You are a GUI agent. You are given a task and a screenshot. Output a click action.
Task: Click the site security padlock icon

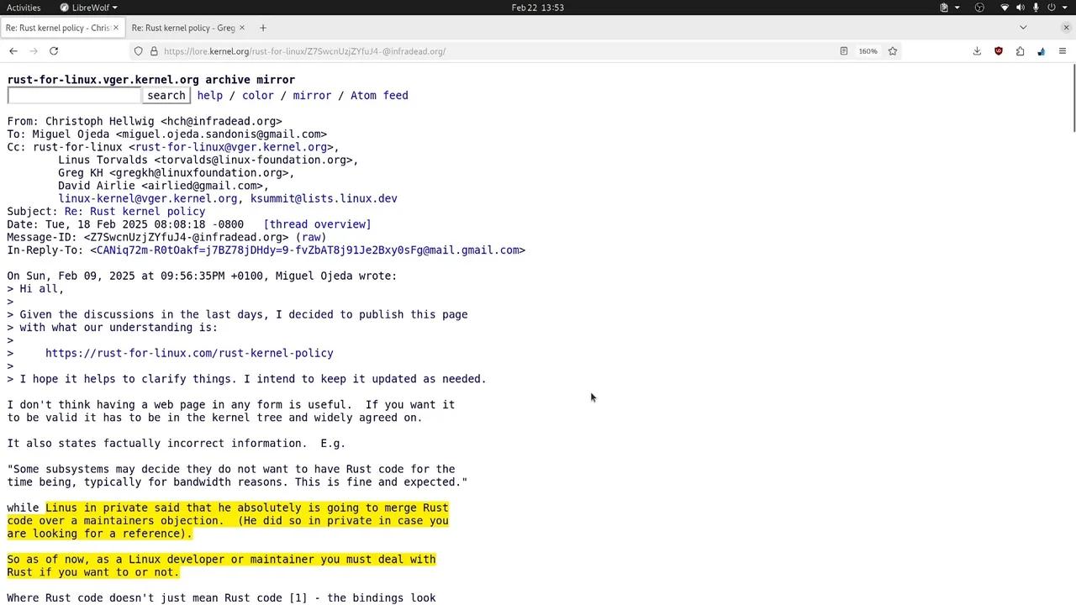click(154, 51)
